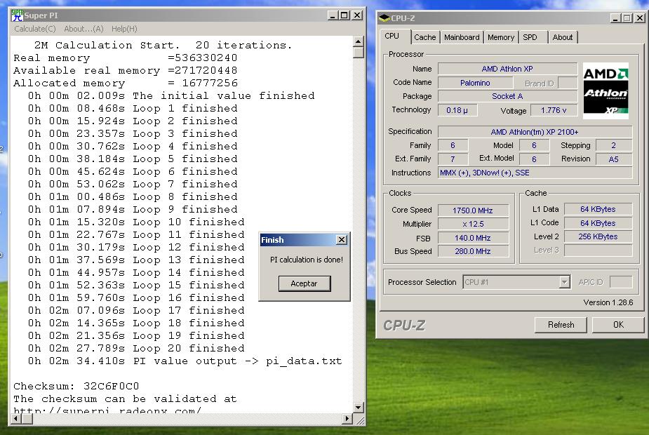Open the Calculate(C) menu
The height and width of the screenshot is (435, 649).
(x=35, y=29)
